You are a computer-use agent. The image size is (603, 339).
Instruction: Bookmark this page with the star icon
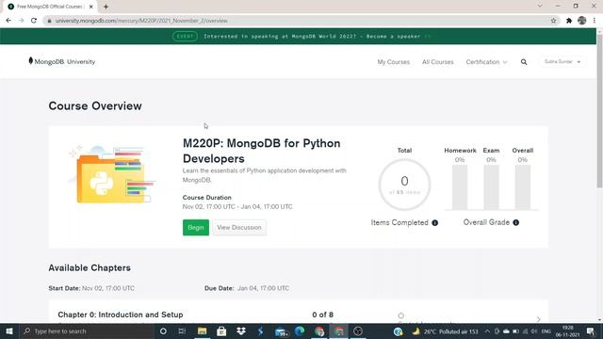553,21
